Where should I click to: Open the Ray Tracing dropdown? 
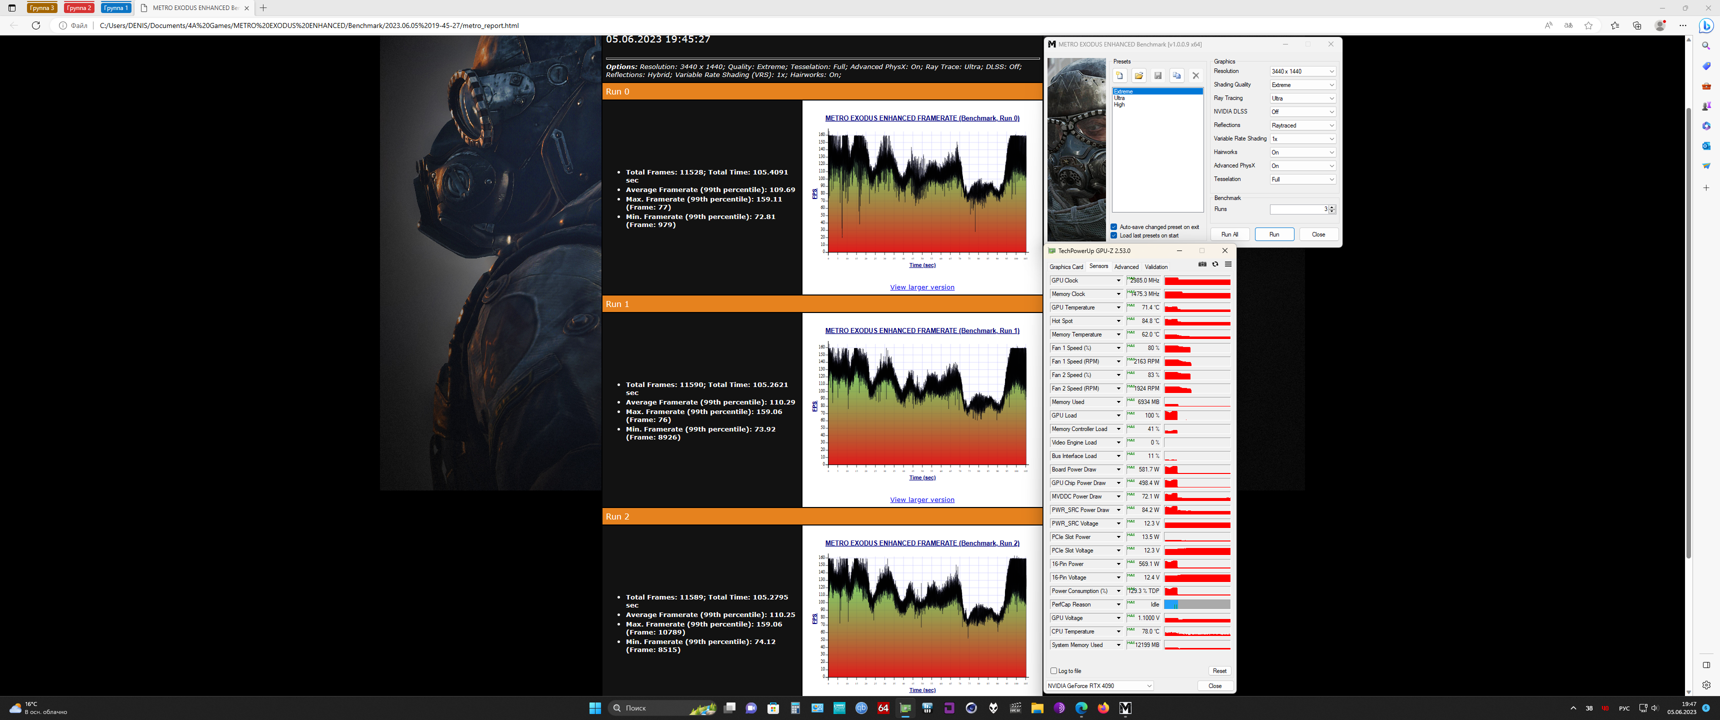(x=1302, y=98)
